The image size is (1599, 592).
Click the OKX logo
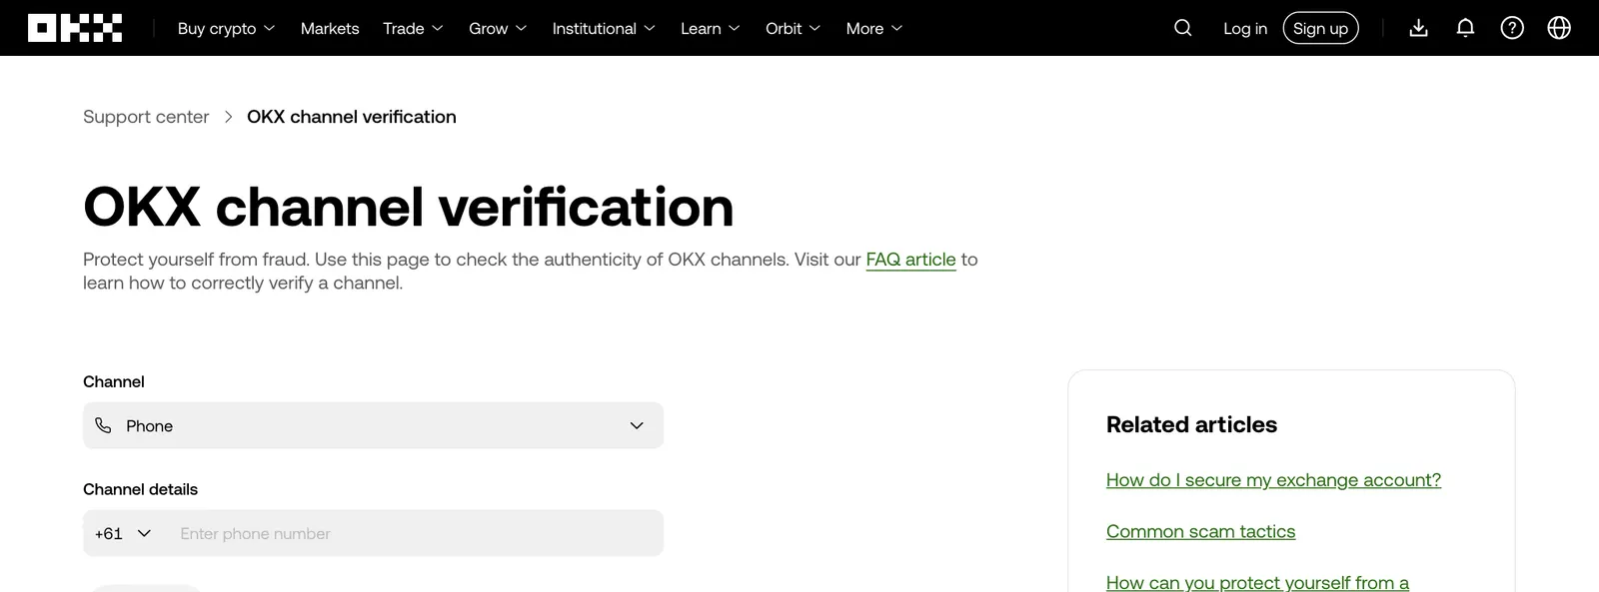75,28
